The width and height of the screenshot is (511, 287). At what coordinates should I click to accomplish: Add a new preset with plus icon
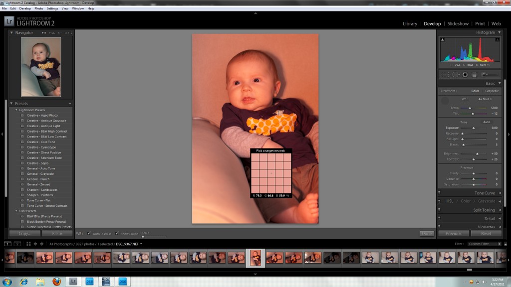70,104
